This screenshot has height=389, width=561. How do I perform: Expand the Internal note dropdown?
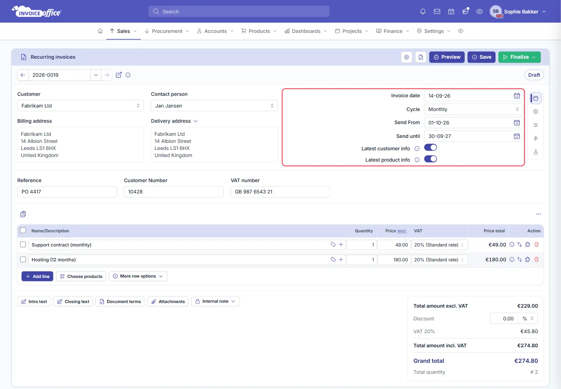point(216,301)
